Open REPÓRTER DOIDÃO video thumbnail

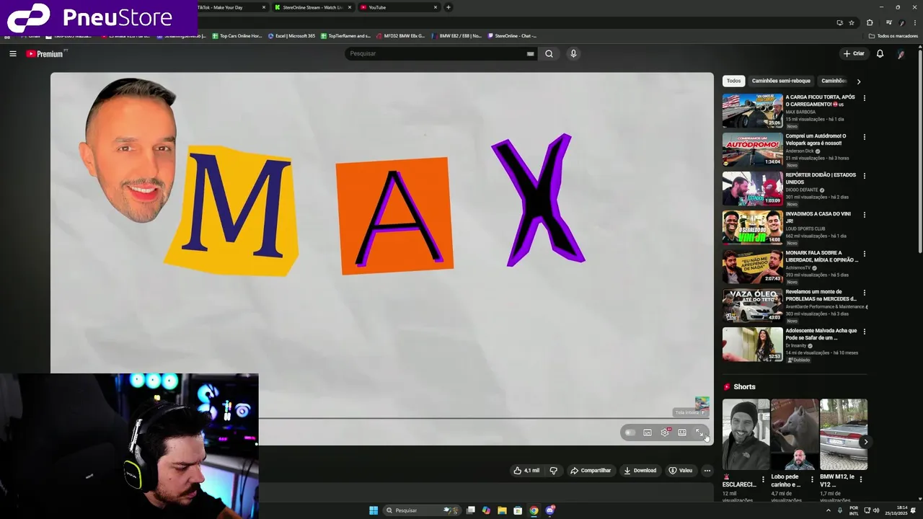[752, 188]
